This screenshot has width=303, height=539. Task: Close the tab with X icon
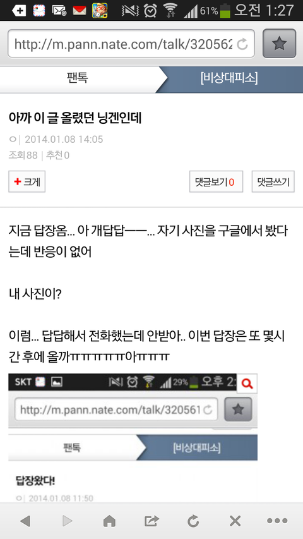(235, 521)
